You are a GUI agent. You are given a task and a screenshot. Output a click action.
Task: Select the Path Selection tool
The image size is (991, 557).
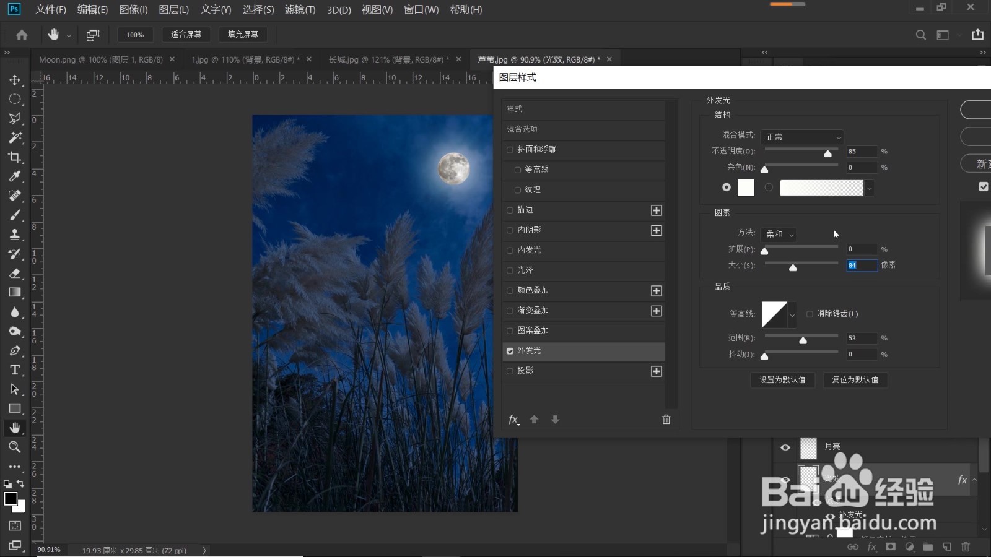[x=15, y=389]
